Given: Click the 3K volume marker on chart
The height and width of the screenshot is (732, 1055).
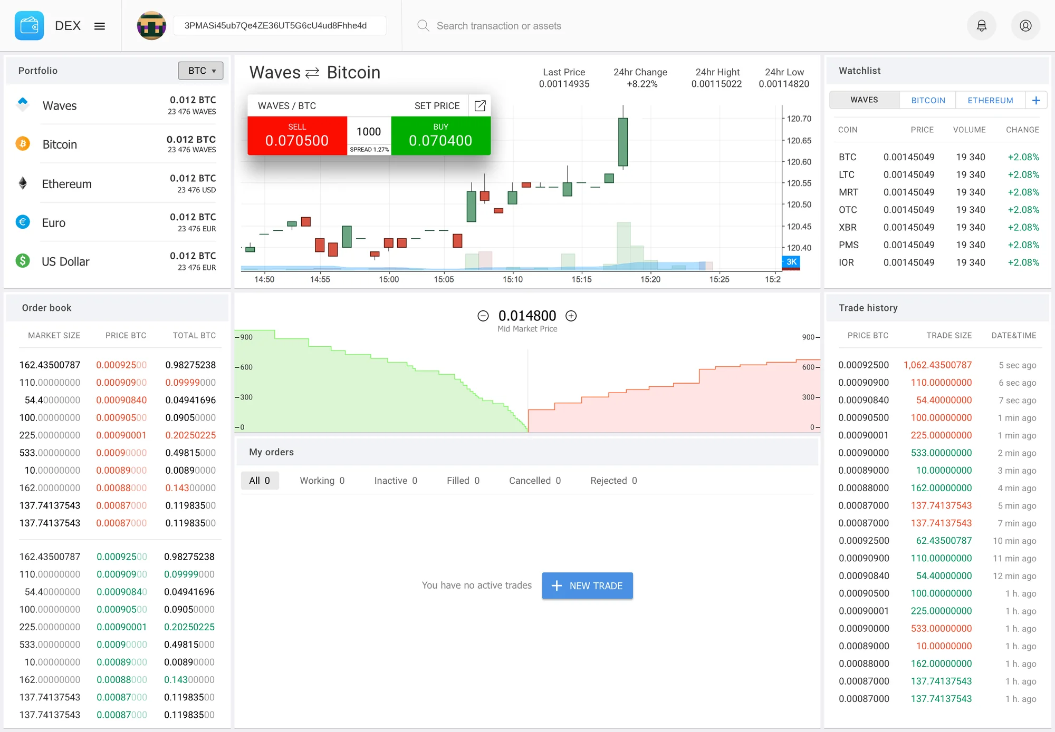Looking at the screenshot, I should [791, 261].
